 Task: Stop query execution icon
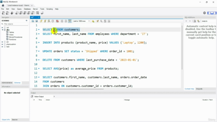click(53, 21)
